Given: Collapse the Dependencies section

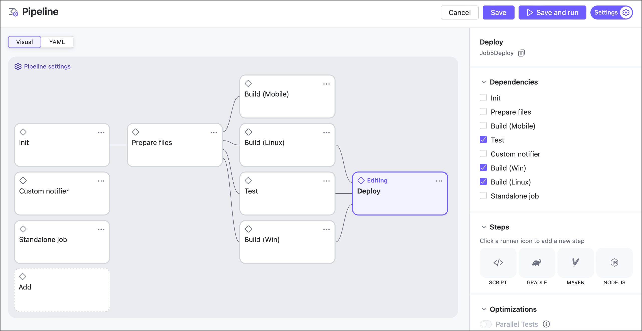Looking at the screenshot, I should click(484, 82).
